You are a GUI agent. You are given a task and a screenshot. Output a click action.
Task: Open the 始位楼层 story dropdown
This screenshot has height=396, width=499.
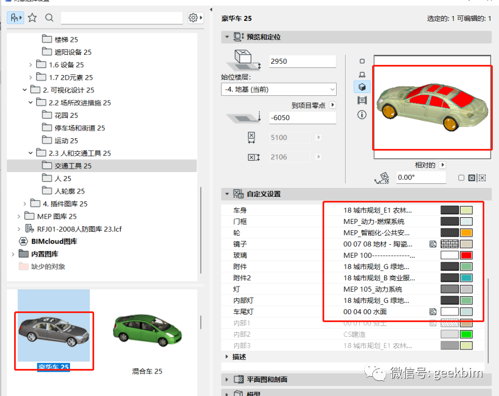[279, 90]
